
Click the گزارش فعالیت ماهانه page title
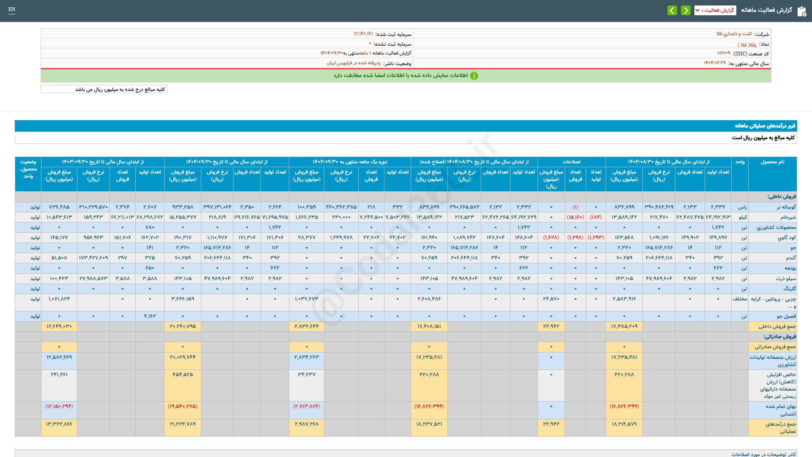tap(766, 10)
